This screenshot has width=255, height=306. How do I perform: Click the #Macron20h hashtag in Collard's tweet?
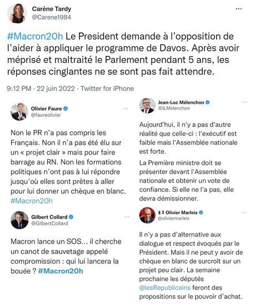click(61, 271)
